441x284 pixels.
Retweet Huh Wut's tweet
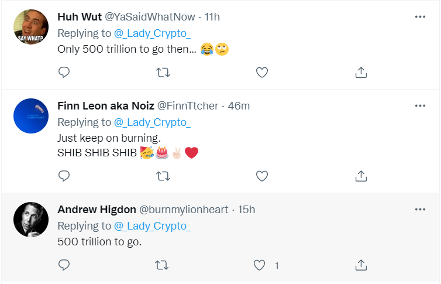pos(164,72)
